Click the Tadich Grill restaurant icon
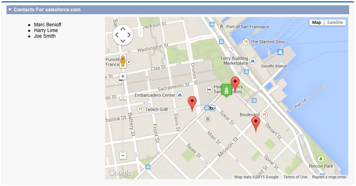The image size is (356, 186). coord(140,109)
